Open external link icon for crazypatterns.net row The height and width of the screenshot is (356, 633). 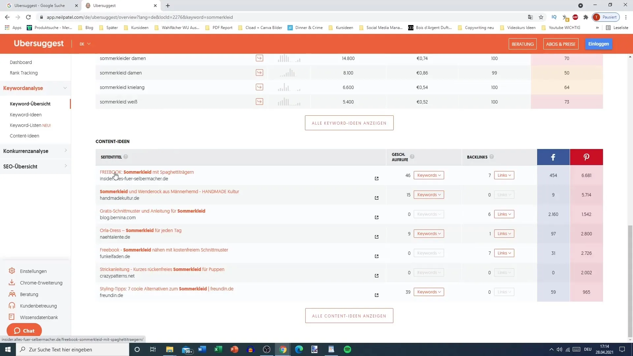(x=377, y=276)
